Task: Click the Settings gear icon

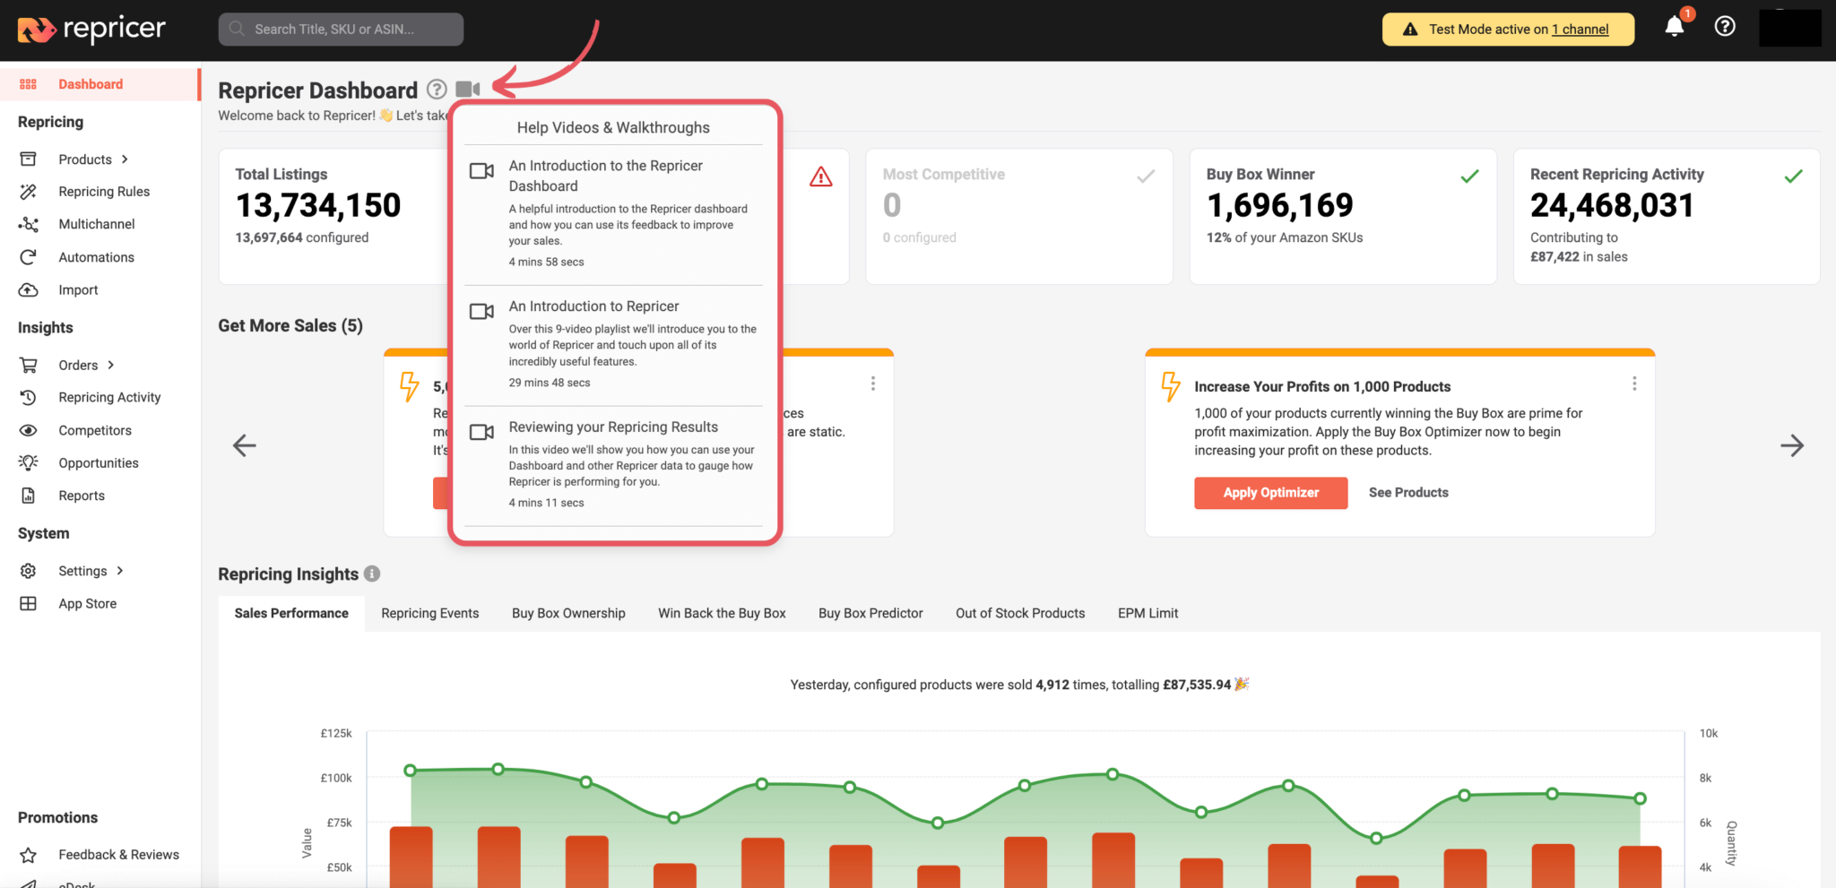Action: [x=29, y=571]
